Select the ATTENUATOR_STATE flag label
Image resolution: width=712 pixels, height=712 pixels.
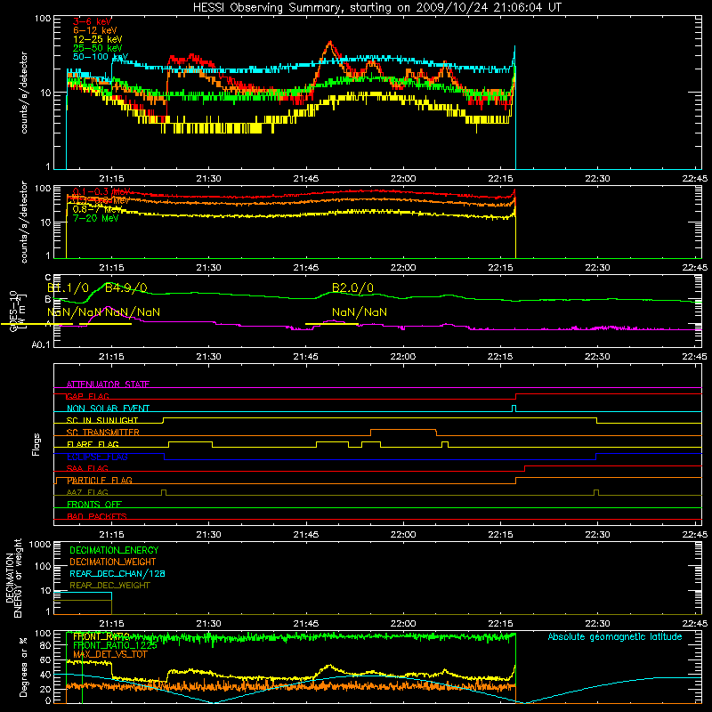108,384
